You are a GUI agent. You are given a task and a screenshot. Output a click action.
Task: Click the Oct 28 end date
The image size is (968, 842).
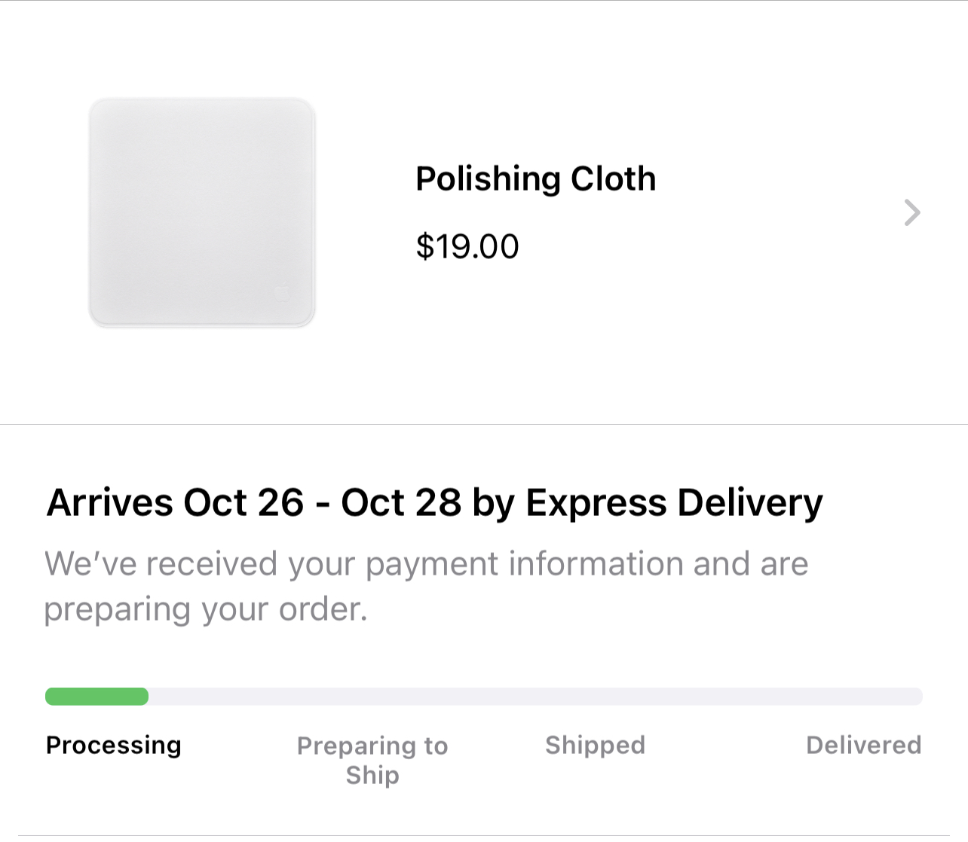pos(400,503)
